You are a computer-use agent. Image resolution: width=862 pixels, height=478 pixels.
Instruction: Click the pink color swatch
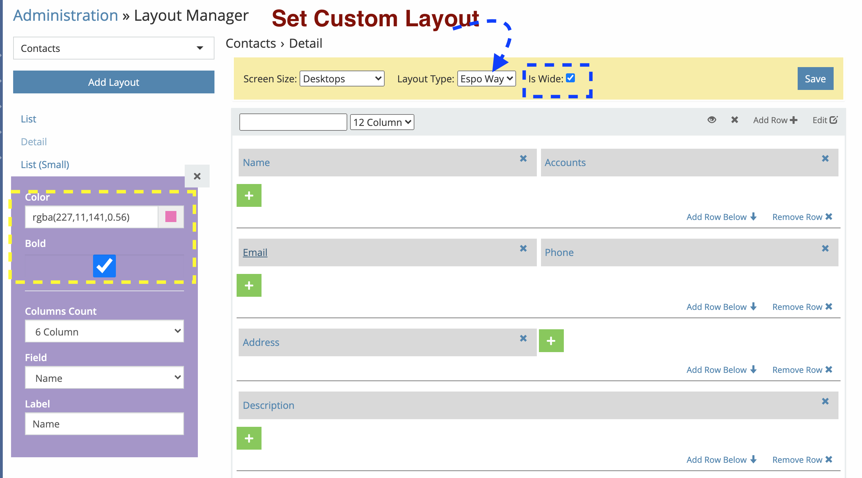[171, 217]
